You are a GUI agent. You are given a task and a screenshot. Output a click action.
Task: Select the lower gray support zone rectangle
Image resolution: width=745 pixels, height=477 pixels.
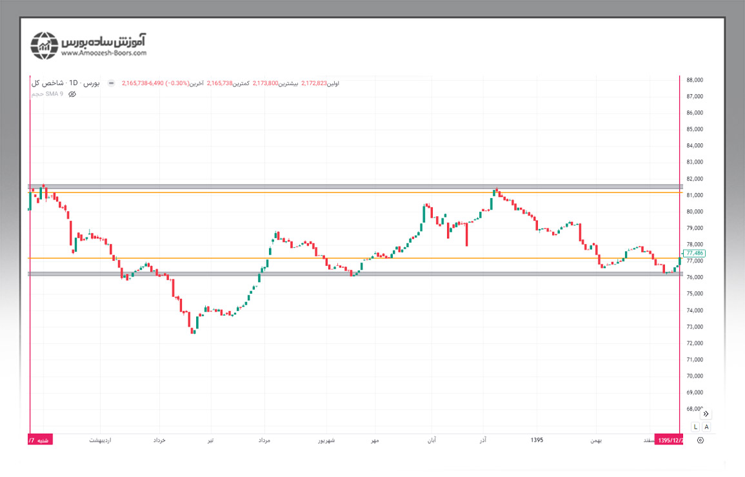355,274
